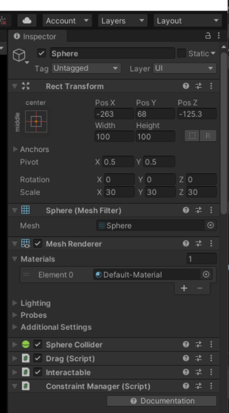
Task: Open the Layers menu
Action: tap(123, 20)
